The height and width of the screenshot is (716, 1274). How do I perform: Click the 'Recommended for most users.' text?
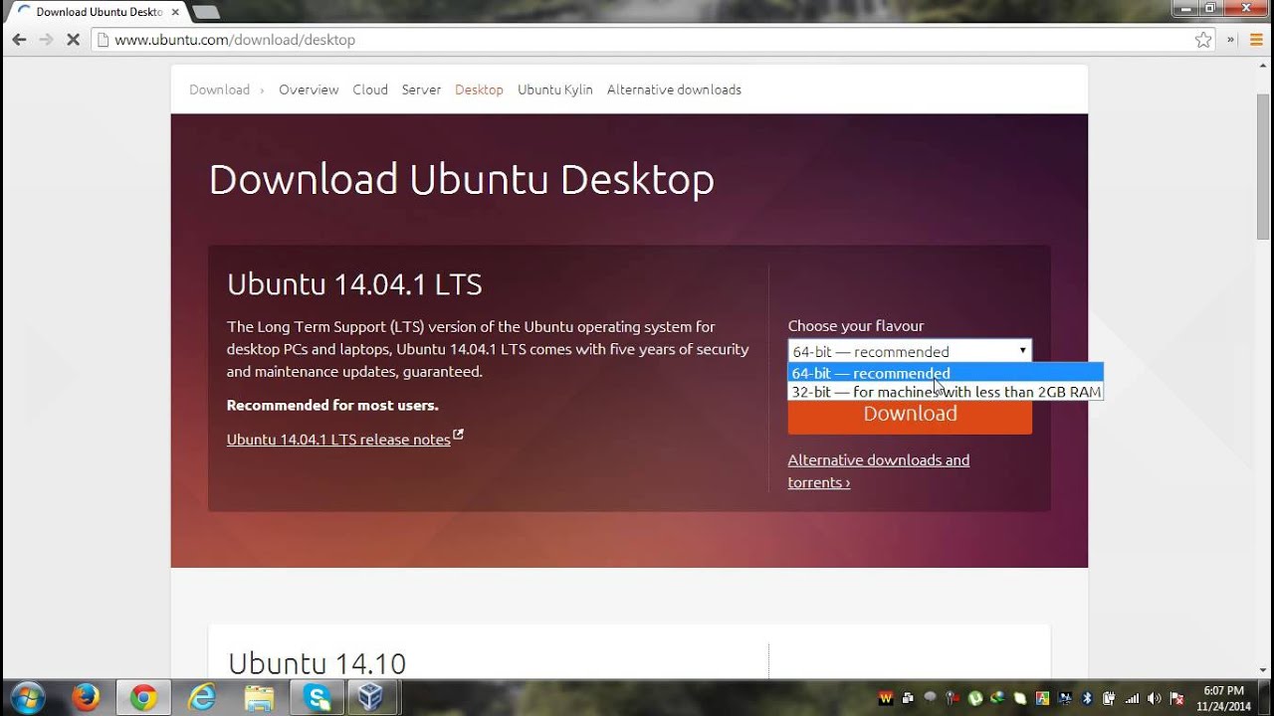(332, 405)
